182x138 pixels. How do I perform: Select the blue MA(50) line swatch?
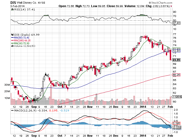[12, 38]
